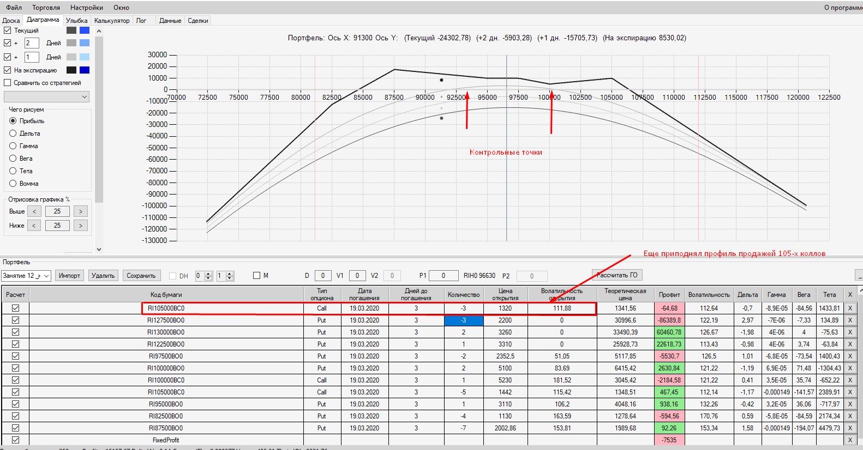863x450 pixels.
Task: Click the right arrow next to Ниже
Action: point(81,226)
